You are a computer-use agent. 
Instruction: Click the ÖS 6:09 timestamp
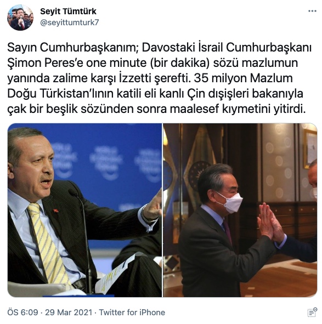(x=22, y=312)
